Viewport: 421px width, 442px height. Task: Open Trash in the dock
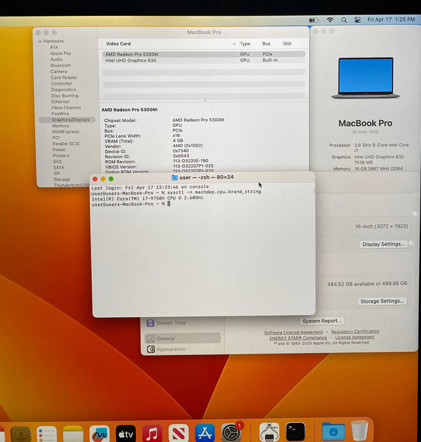pyautogui.click(x=360, y=431)
